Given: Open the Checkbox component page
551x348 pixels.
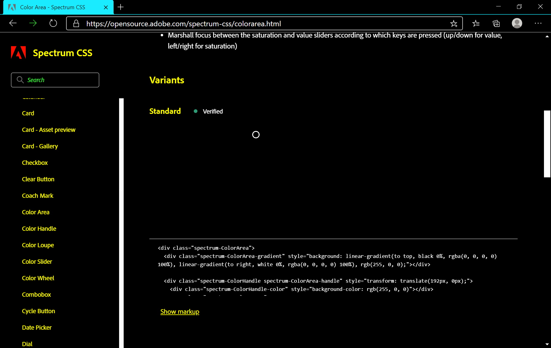Looking at the screenshot, I should pyautogui.click(x=35, y=162).
